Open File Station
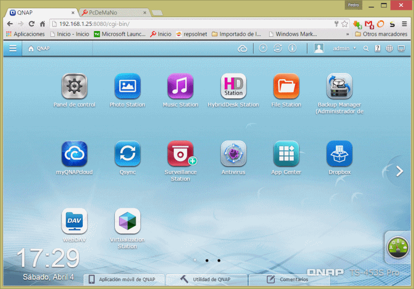The image size is (414, 289). [286, 86]
